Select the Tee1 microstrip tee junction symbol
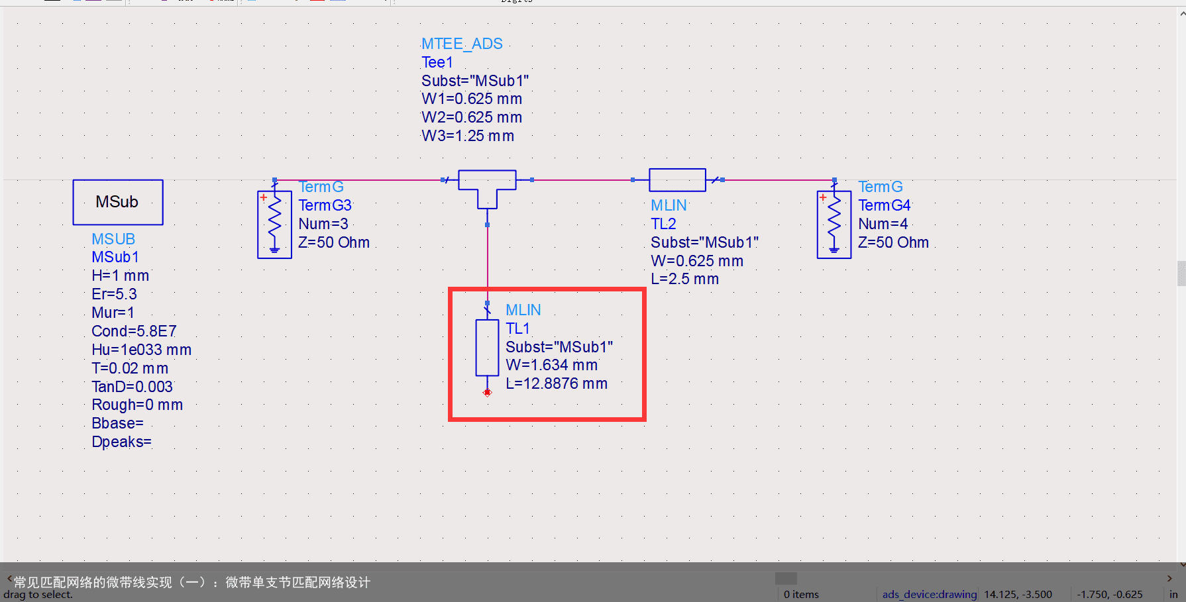Viewport: 1186px width, 602px height. [487, 189]
